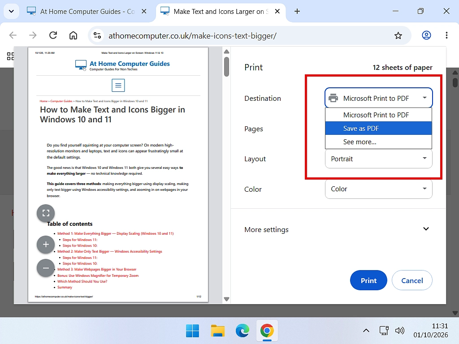459x344 pixels.
Task: Click the fit-to-page preview button
Action: tap(46, 213)
